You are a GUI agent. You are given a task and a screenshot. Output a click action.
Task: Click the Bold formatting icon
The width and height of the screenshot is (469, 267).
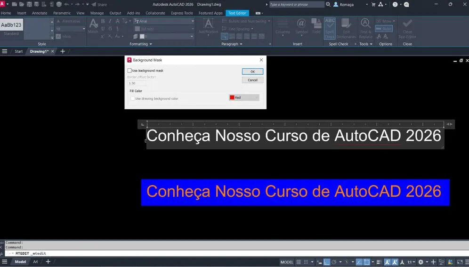(103, 21)
